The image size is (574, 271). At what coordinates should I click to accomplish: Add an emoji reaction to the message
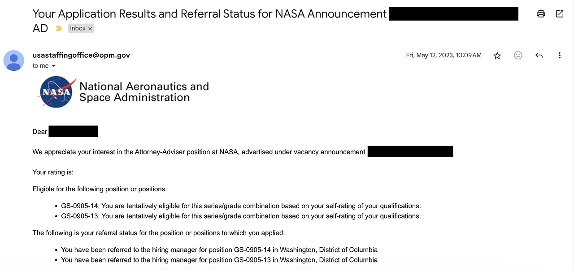(518, 56)
